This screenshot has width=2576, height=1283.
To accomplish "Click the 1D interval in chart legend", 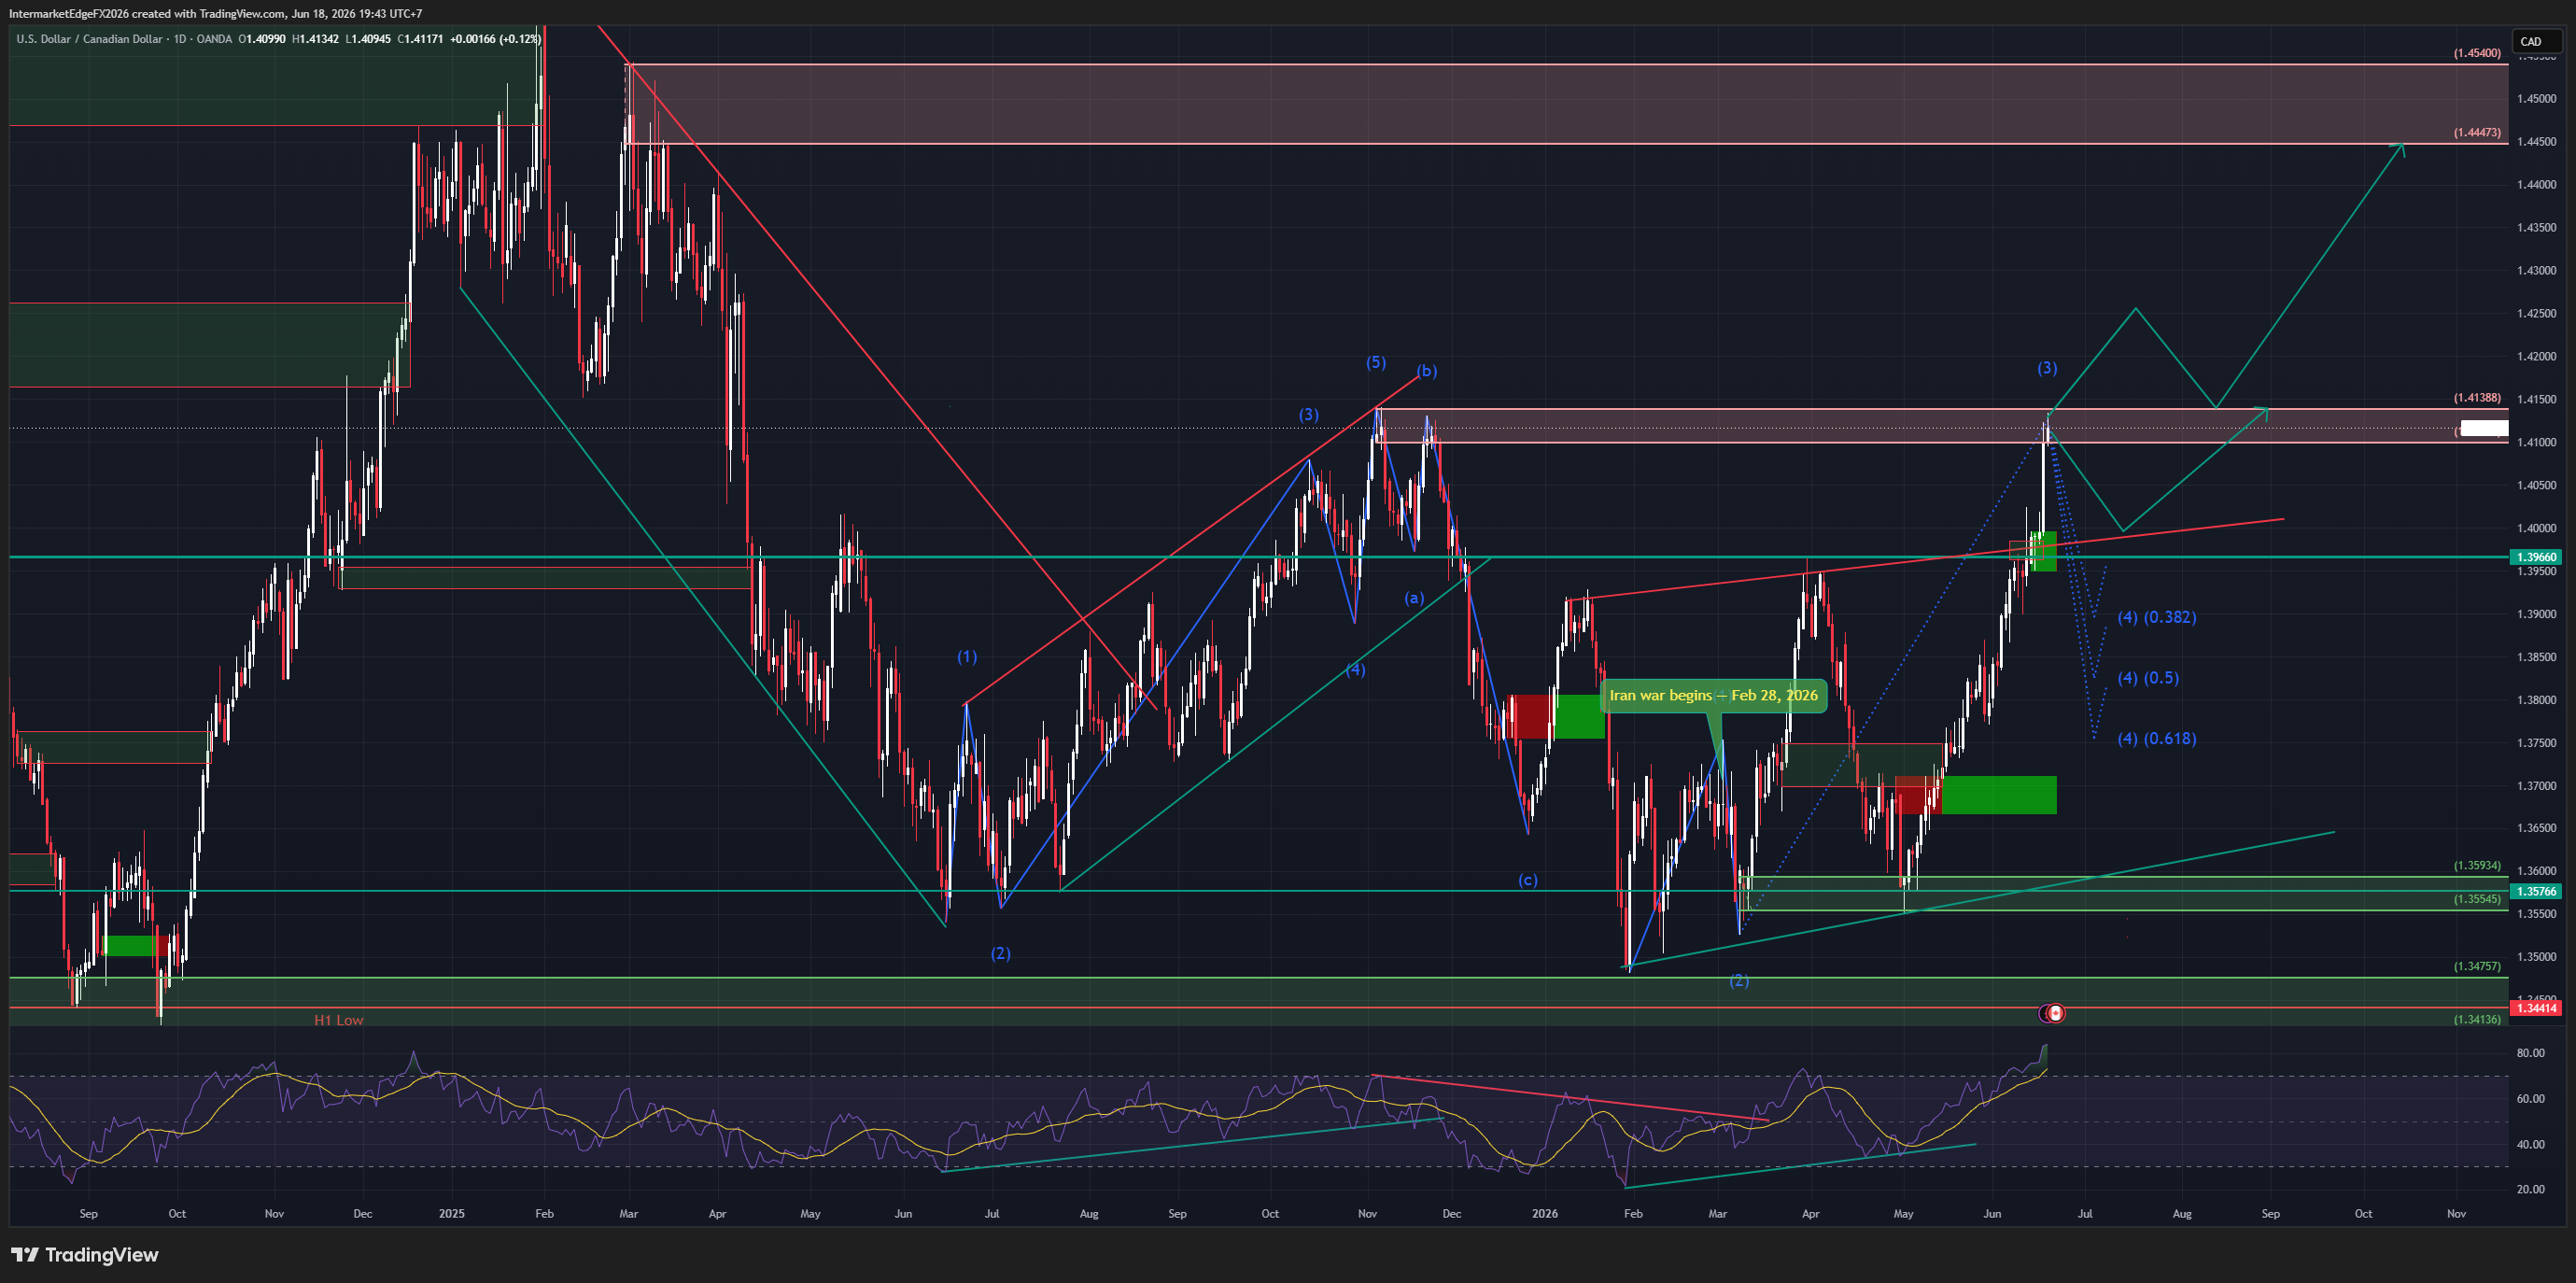I will (x=180, y=39).
